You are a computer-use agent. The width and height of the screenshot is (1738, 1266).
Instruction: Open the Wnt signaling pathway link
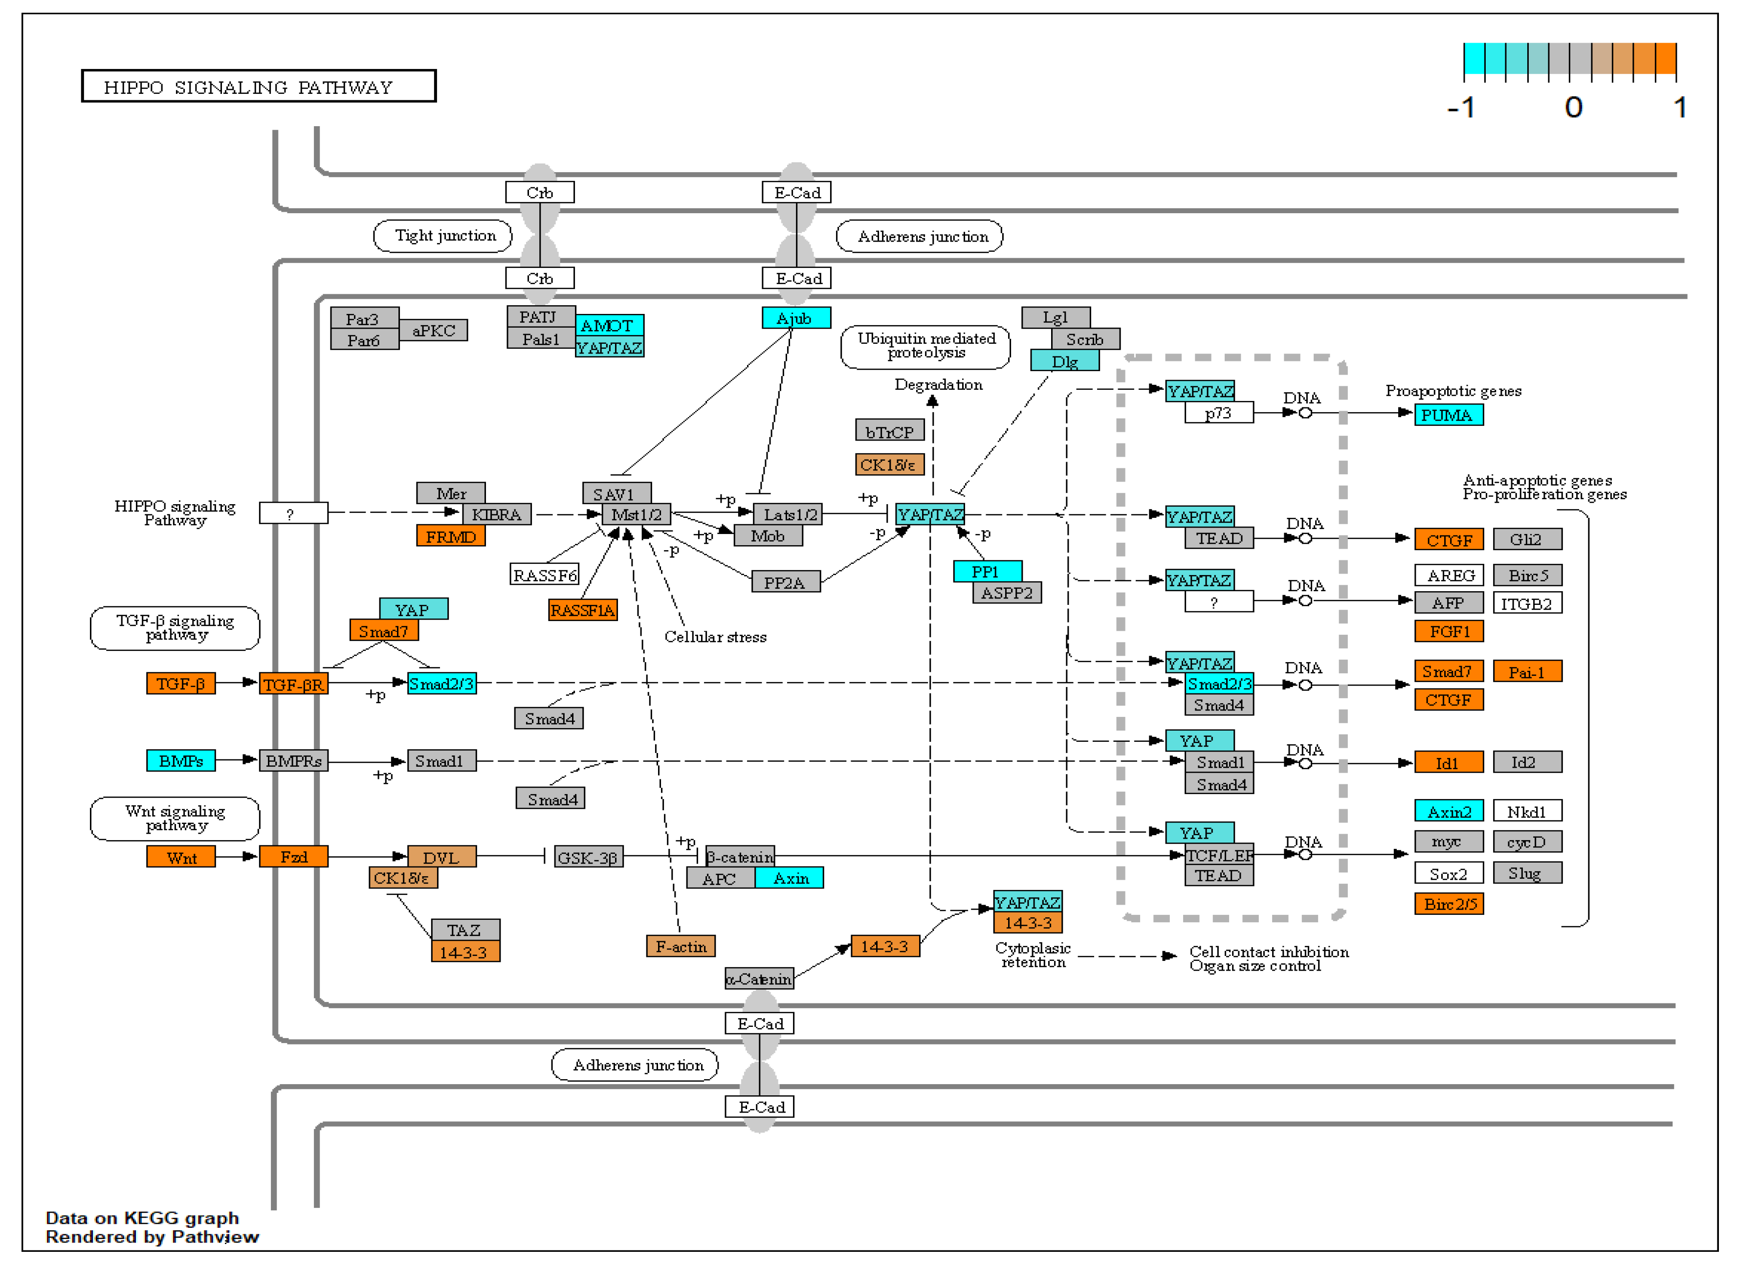(x=175, y=819)
